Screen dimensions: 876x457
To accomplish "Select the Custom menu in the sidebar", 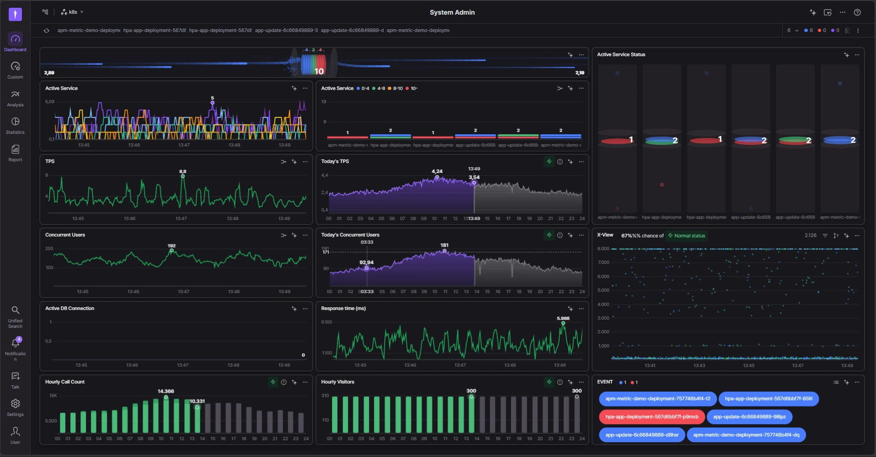I will pos(15,70).
